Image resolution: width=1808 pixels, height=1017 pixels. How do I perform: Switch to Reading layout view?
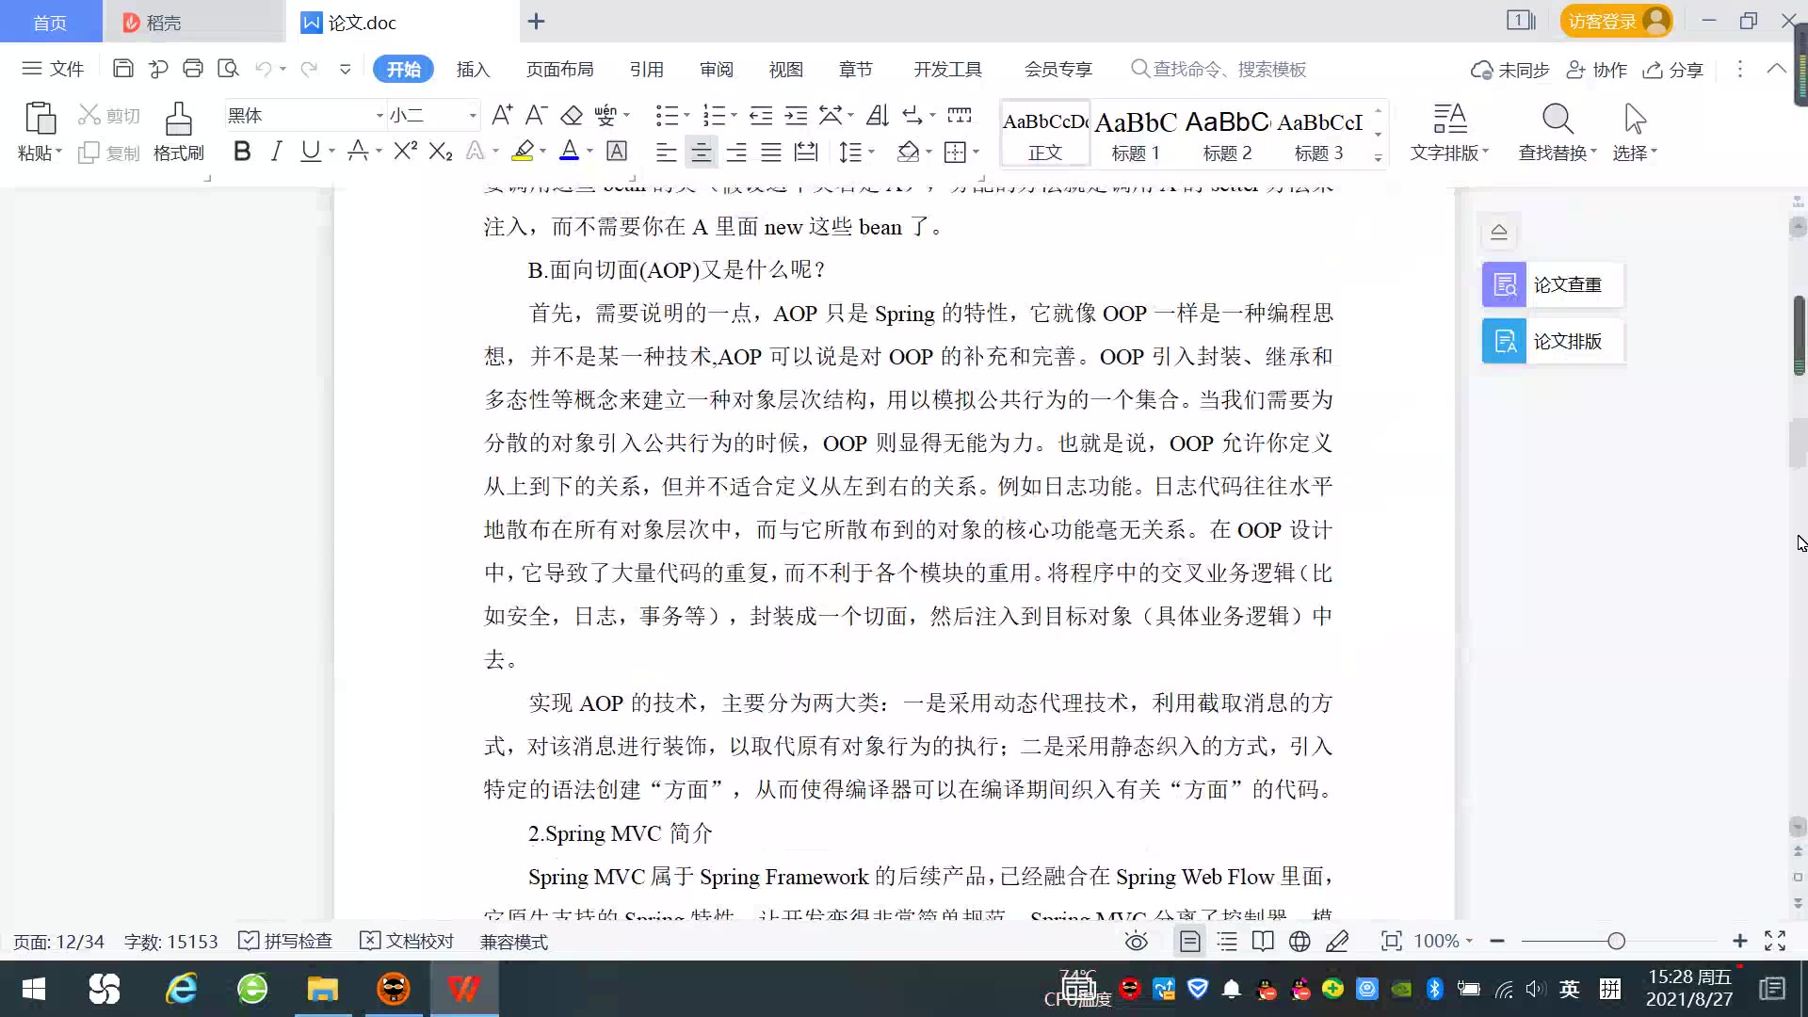1263,942
